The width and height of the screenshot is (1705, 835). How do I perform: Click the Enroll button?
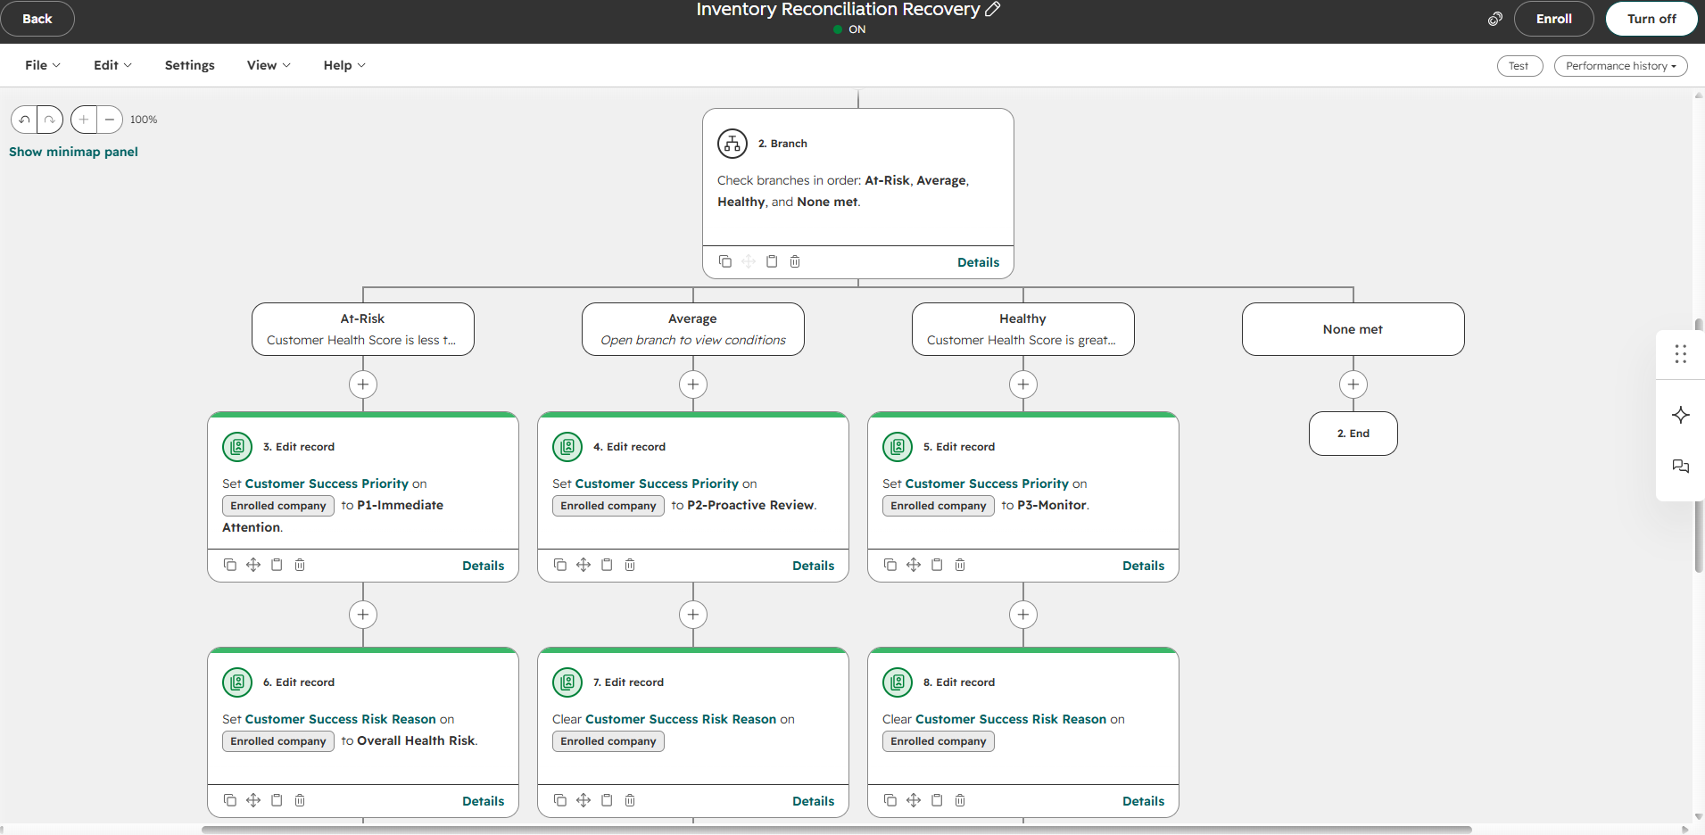1553,19
